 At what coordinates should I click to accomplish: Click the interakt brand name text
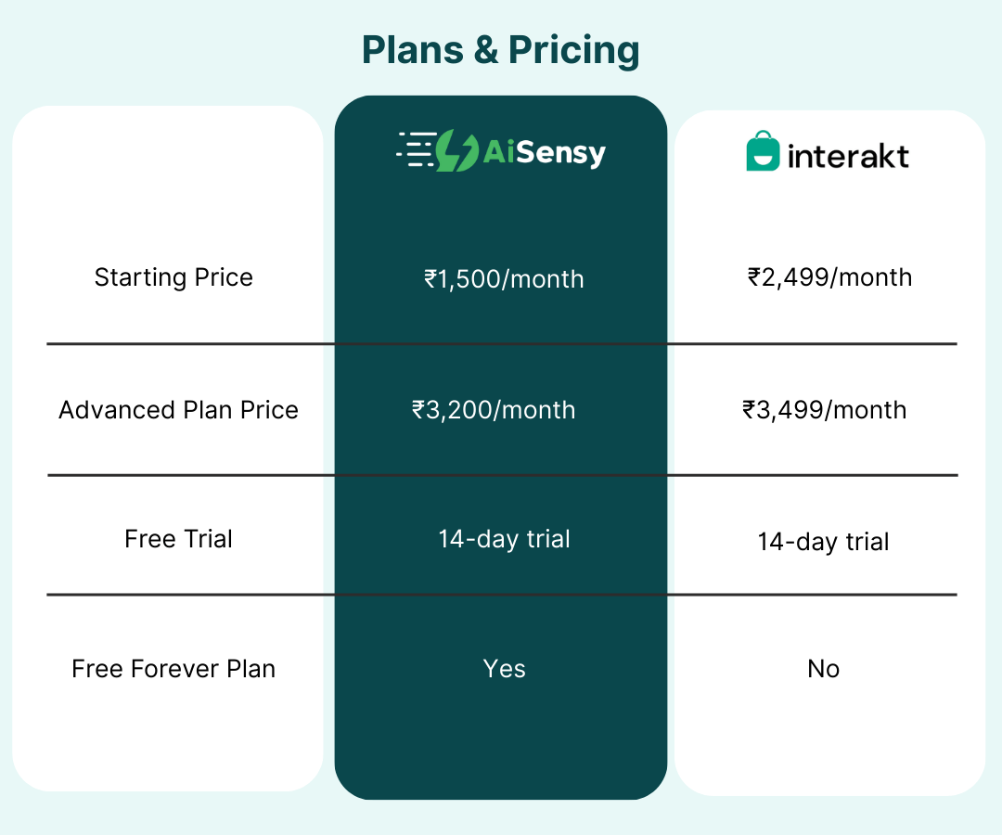click(847, 155)
